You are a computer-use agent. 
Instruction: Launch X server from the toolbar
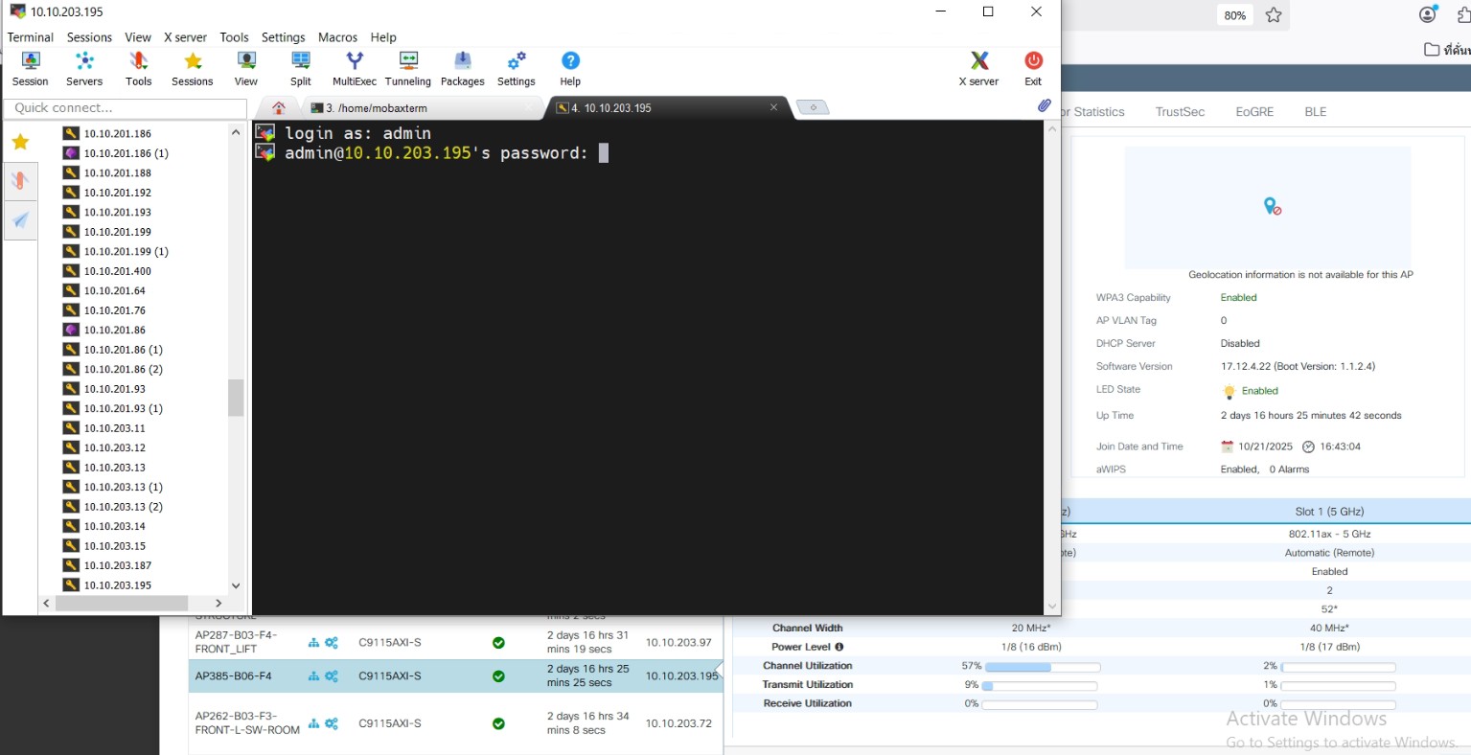978,68
